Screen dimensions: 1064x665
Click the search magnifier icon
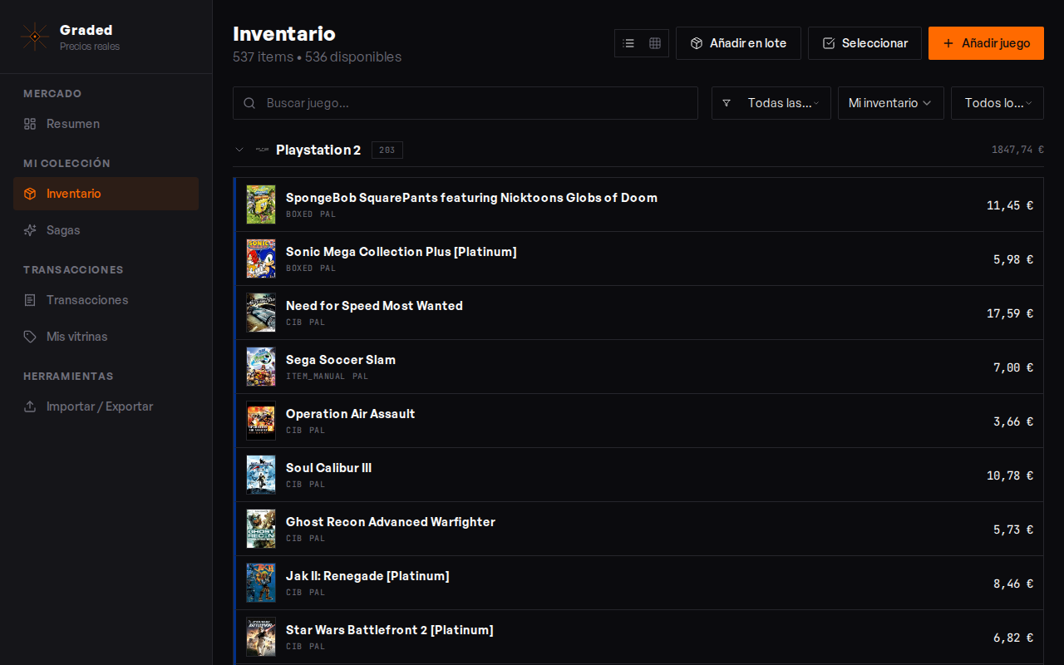249,103
